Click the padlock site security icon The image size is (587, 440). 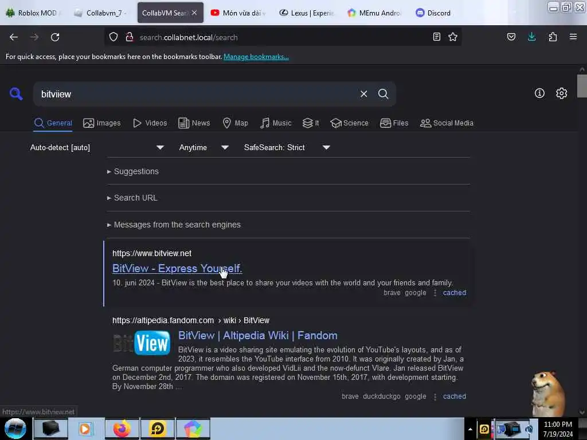pos(130,37)
